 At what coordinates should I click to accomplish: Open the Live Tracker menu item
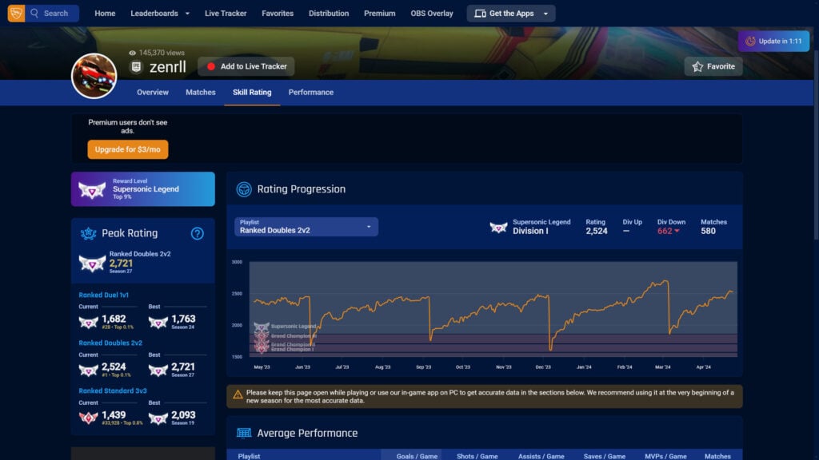(225, 13)
